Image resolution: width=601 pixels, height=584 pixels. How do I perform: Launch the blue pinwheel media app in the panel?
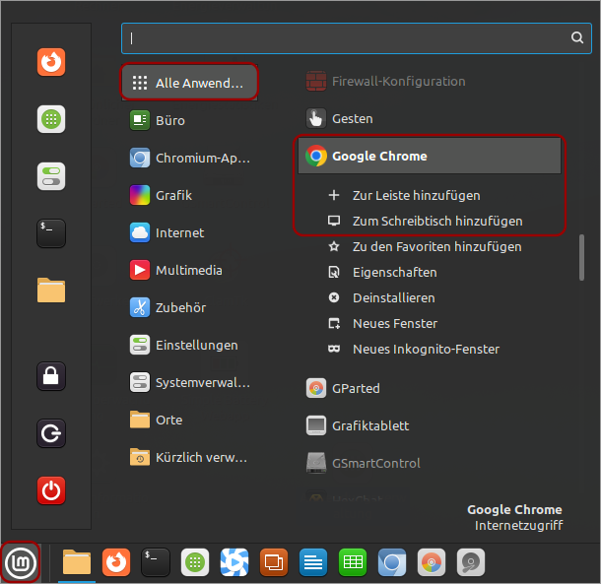pos(234,562)
